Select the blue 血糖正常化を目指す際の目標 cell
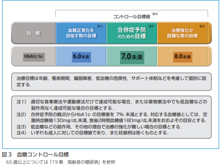 pos(81,33)
